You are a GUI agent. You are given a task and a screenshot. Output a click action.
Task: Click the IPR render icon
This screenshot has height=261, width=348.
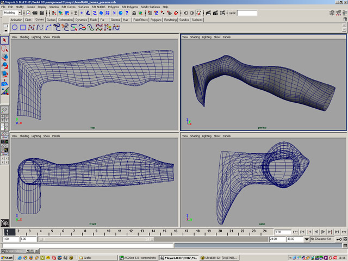point(215,13)
